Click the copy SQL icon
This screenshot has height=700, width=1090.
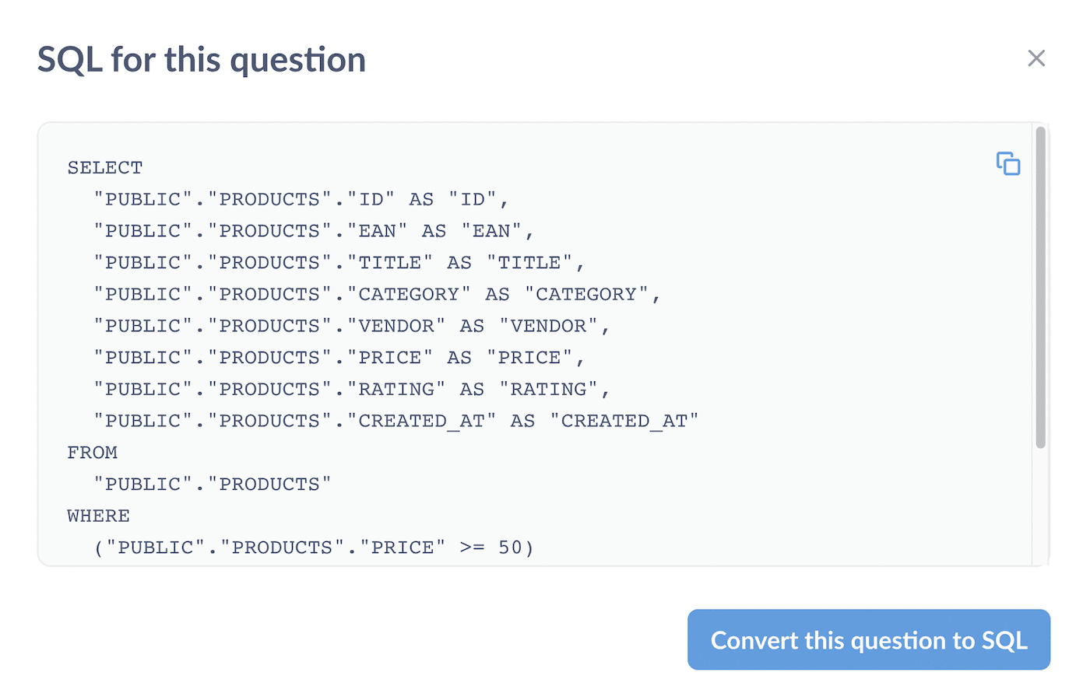point(1007,163)
